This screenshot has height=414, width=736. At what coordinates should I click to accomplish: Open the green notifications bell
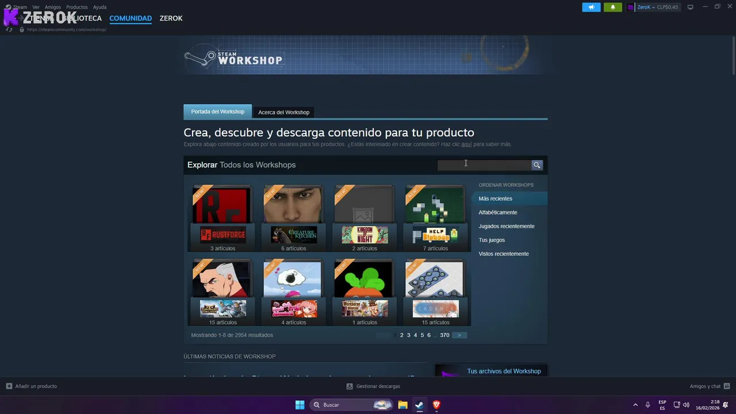(x=613, y=7)
